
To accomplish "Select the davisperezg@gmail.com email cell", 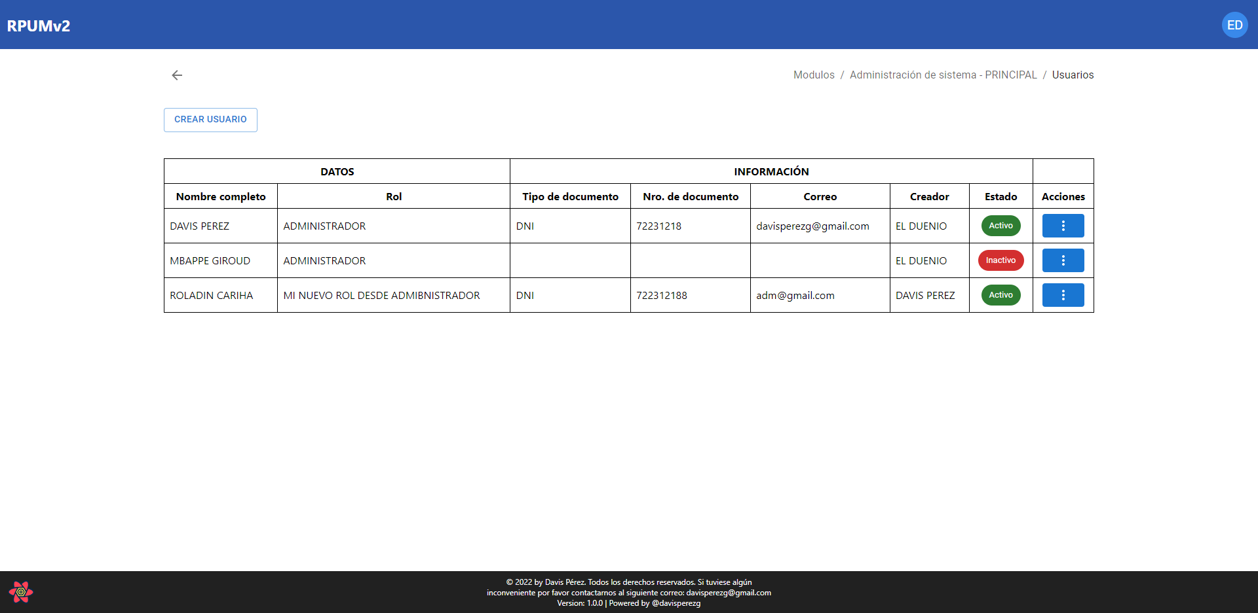I will click(x=812, y=226).
